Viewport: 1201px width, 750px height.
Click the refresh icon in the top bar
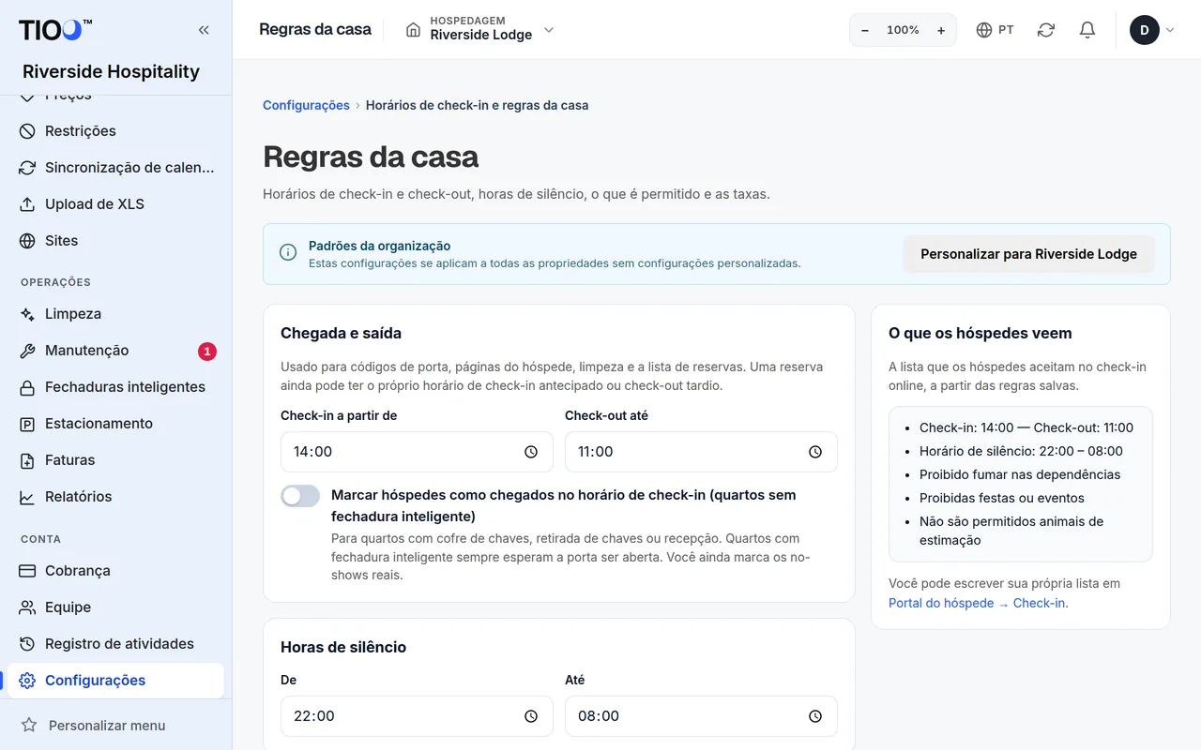click(x=1046, y=30)
